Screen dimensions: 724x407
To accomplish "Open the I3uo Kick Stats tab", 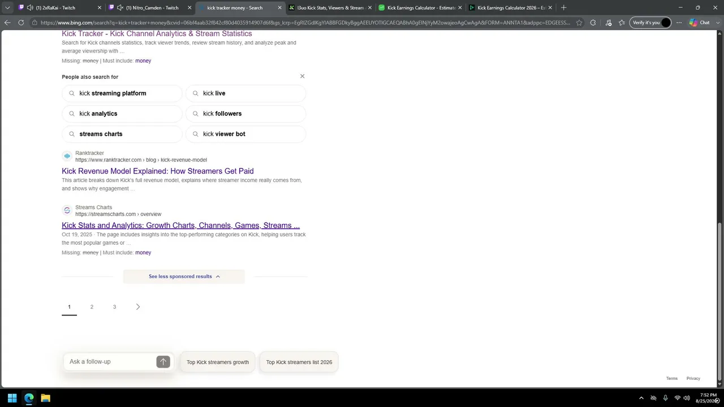I will click(330, 8).
